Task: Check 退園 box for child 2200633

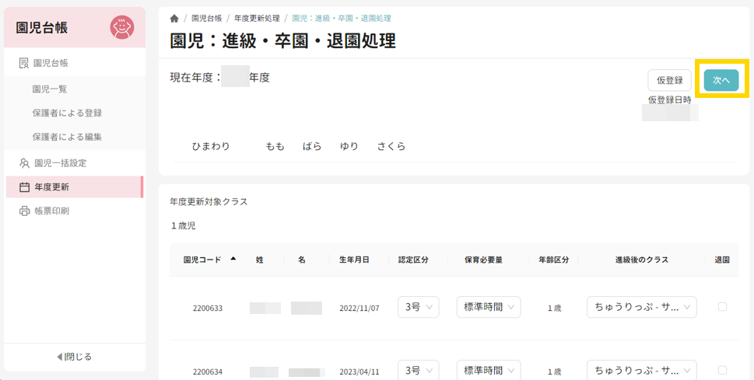Action: coord(722,307)
